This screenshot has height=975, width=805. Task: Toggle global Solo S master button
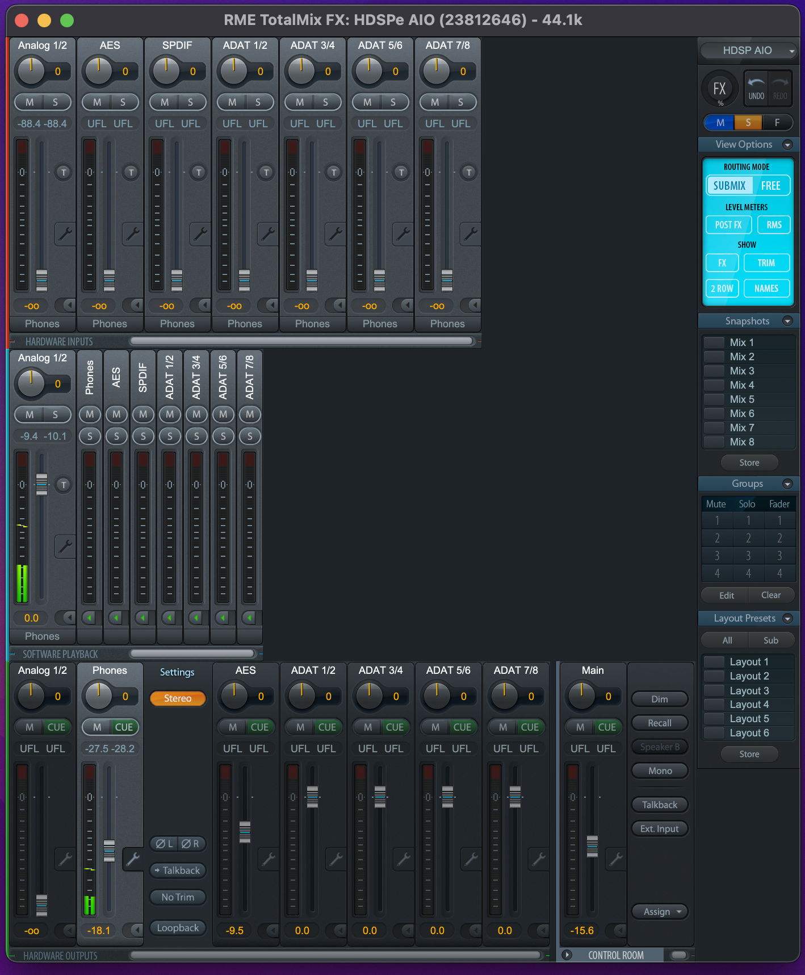click(748, 123)
